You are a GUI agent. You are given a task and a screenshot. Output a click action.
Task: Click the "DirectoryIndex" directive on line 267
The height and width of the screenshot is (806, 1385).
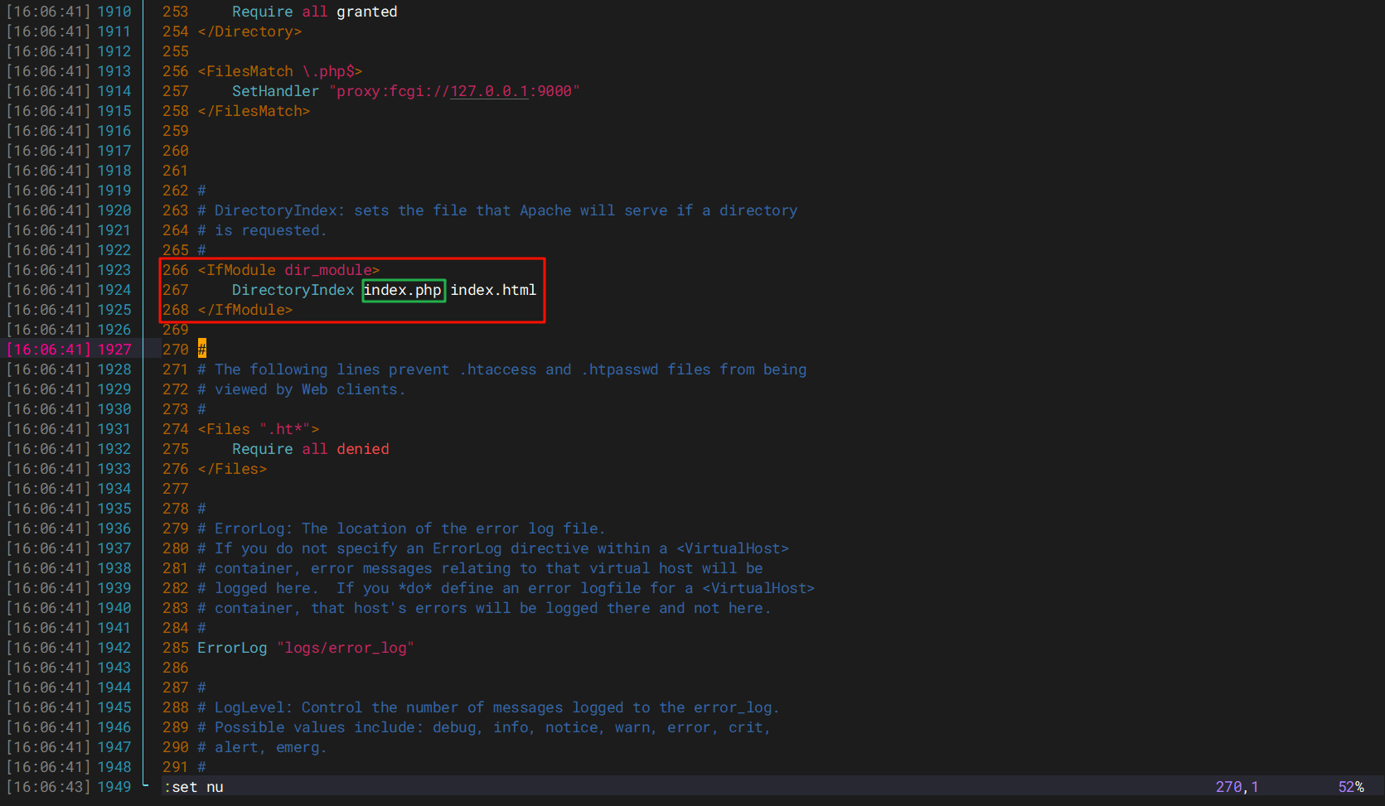pyautogui.click(x=293, y=290)
